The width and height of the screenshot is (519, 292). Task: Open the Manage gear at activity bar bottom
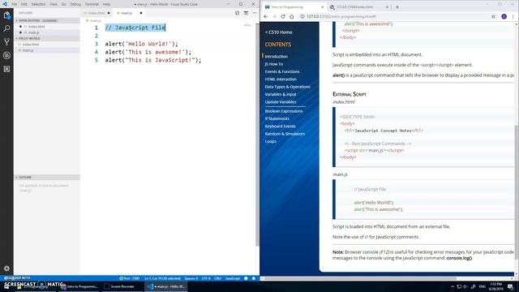6,268
